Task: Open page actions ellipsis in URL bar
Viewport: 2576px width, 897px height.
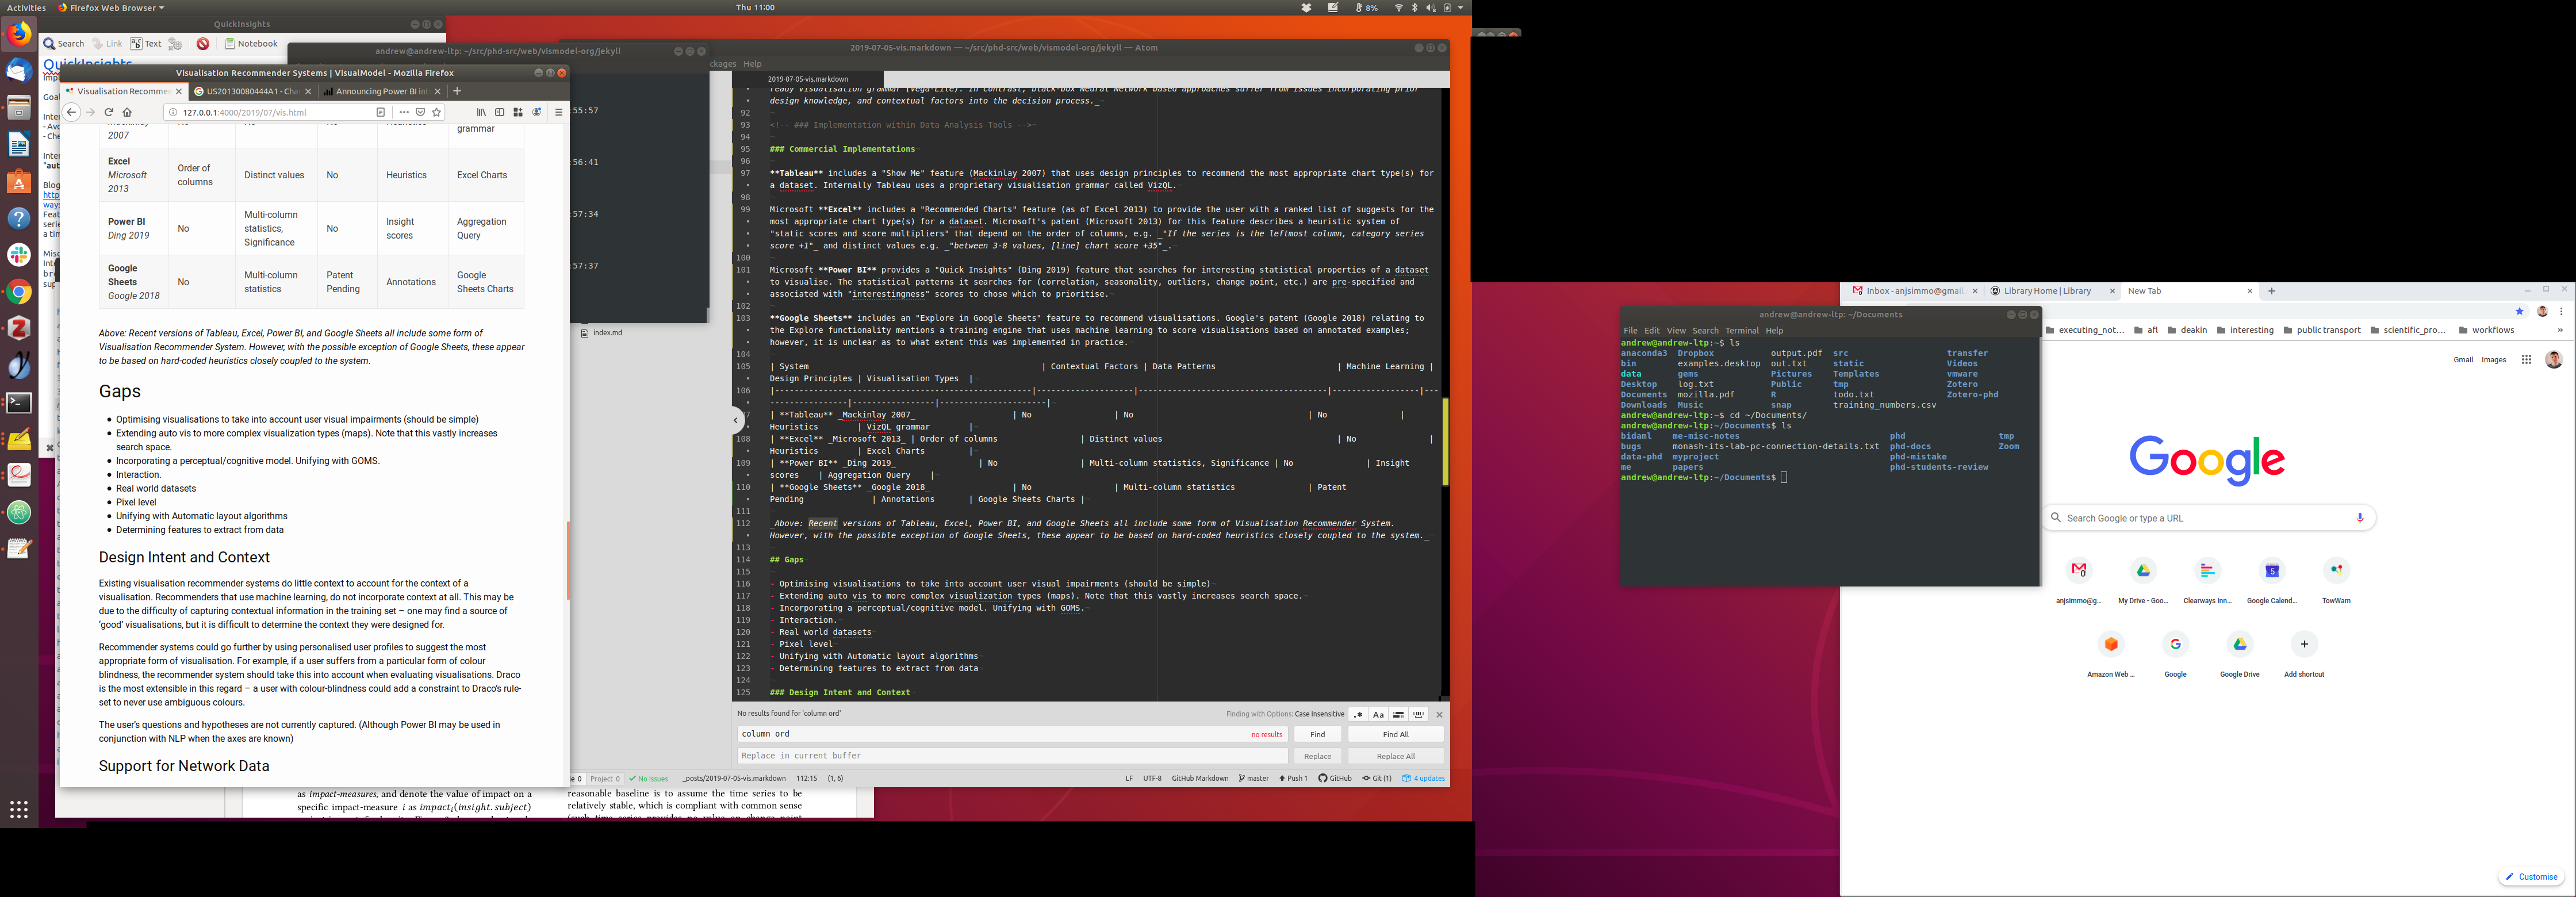Action: pyautogui.click(x=403, y=112)
